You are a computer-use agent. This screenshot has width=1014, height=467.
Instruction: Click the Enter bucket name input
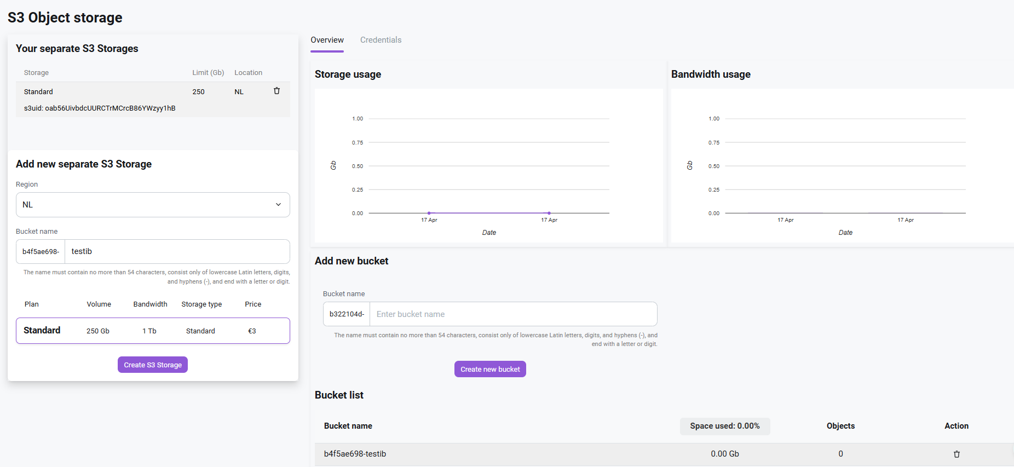tap(513, 314)
